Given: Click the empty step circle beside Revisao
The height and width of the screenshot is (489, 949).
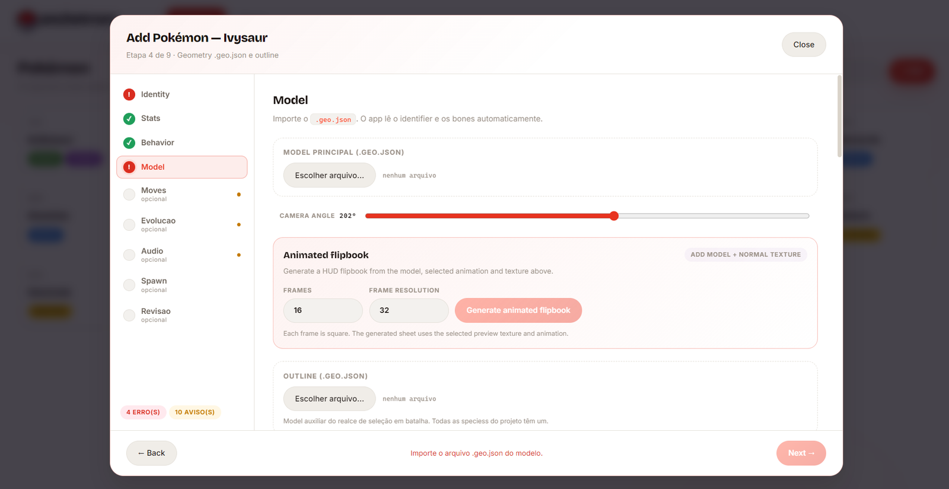Looking at the screenshot, I should (x=129, y=316).
